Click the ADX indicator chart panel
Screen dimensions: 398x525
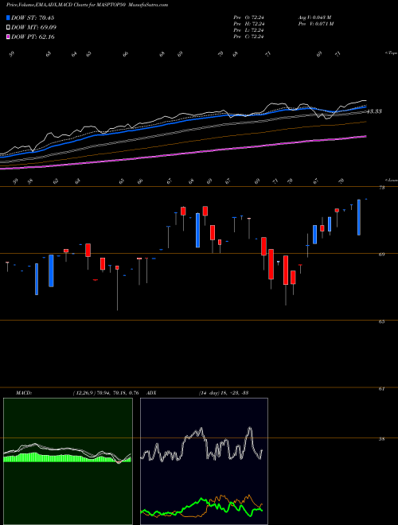pos(204,461)
